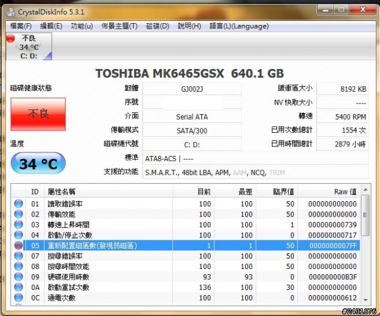Screen dimensions: 380x316
Task: Click the red 不良 health status button
Action: click(38, 114)
